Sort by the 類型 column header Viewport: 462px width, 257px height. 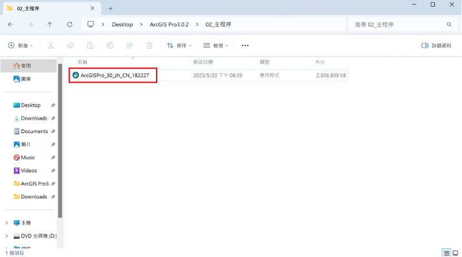pyautogui.click(x=264, y=62)
